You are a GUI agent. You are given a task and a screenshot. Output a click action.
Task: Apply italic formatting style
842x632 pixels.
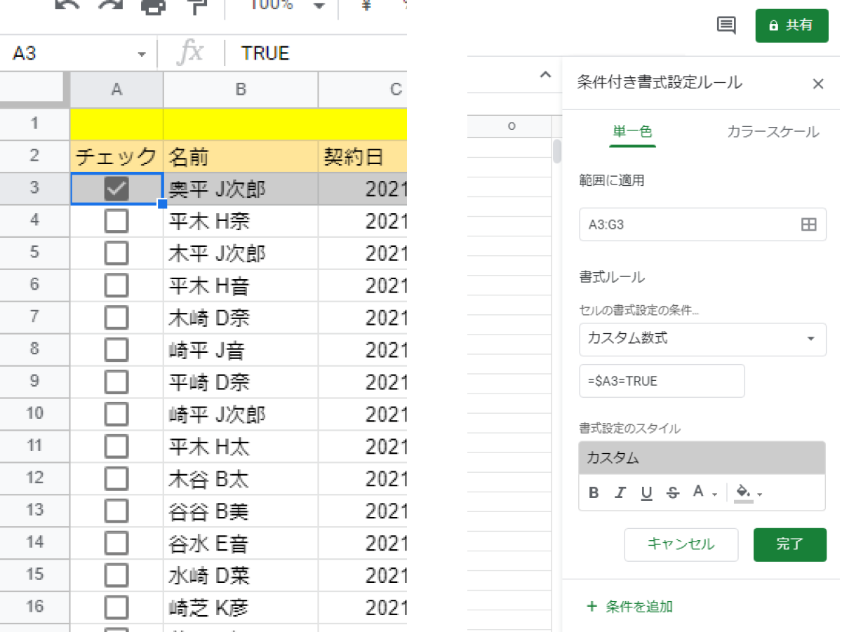pyautogui.click(x=620, y=492)
